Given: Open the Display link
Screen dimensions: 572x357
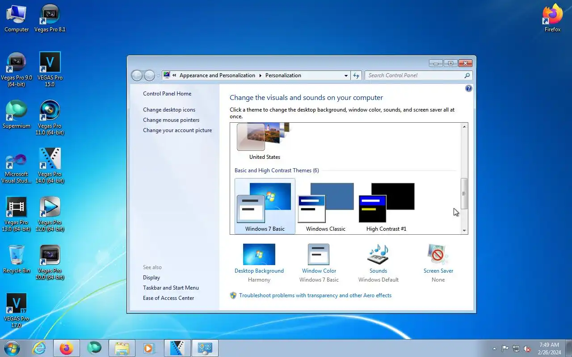Looking at the screenshot, I should point(151,278).
